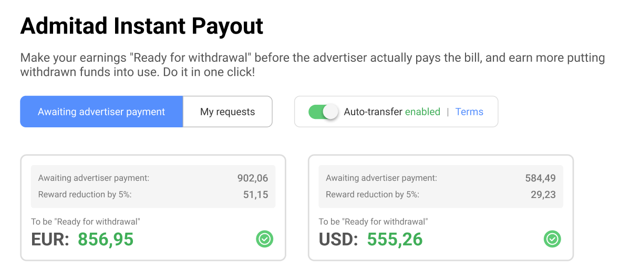Open the Terms link
Screen dimensions: 620x273
tap(469, 112)
